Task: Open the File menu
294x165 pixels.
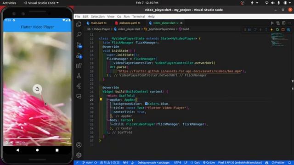Action: (x=78, y=16)
